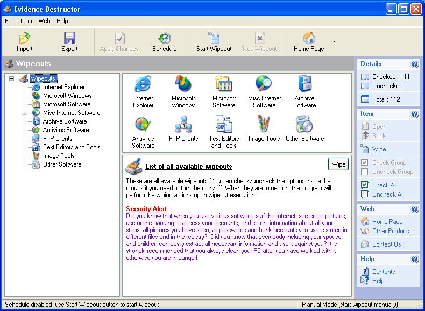Open the File menu
Image resolution: width=425 pixels, height=311 pixels.
point(9,21)
